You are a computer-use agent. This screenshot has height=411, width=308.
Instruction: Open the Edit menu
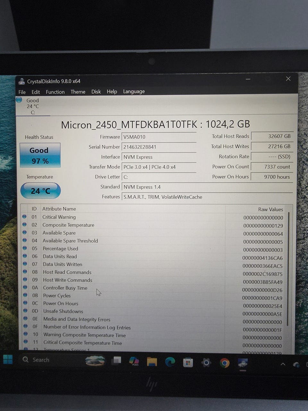[x=36, y=92]
